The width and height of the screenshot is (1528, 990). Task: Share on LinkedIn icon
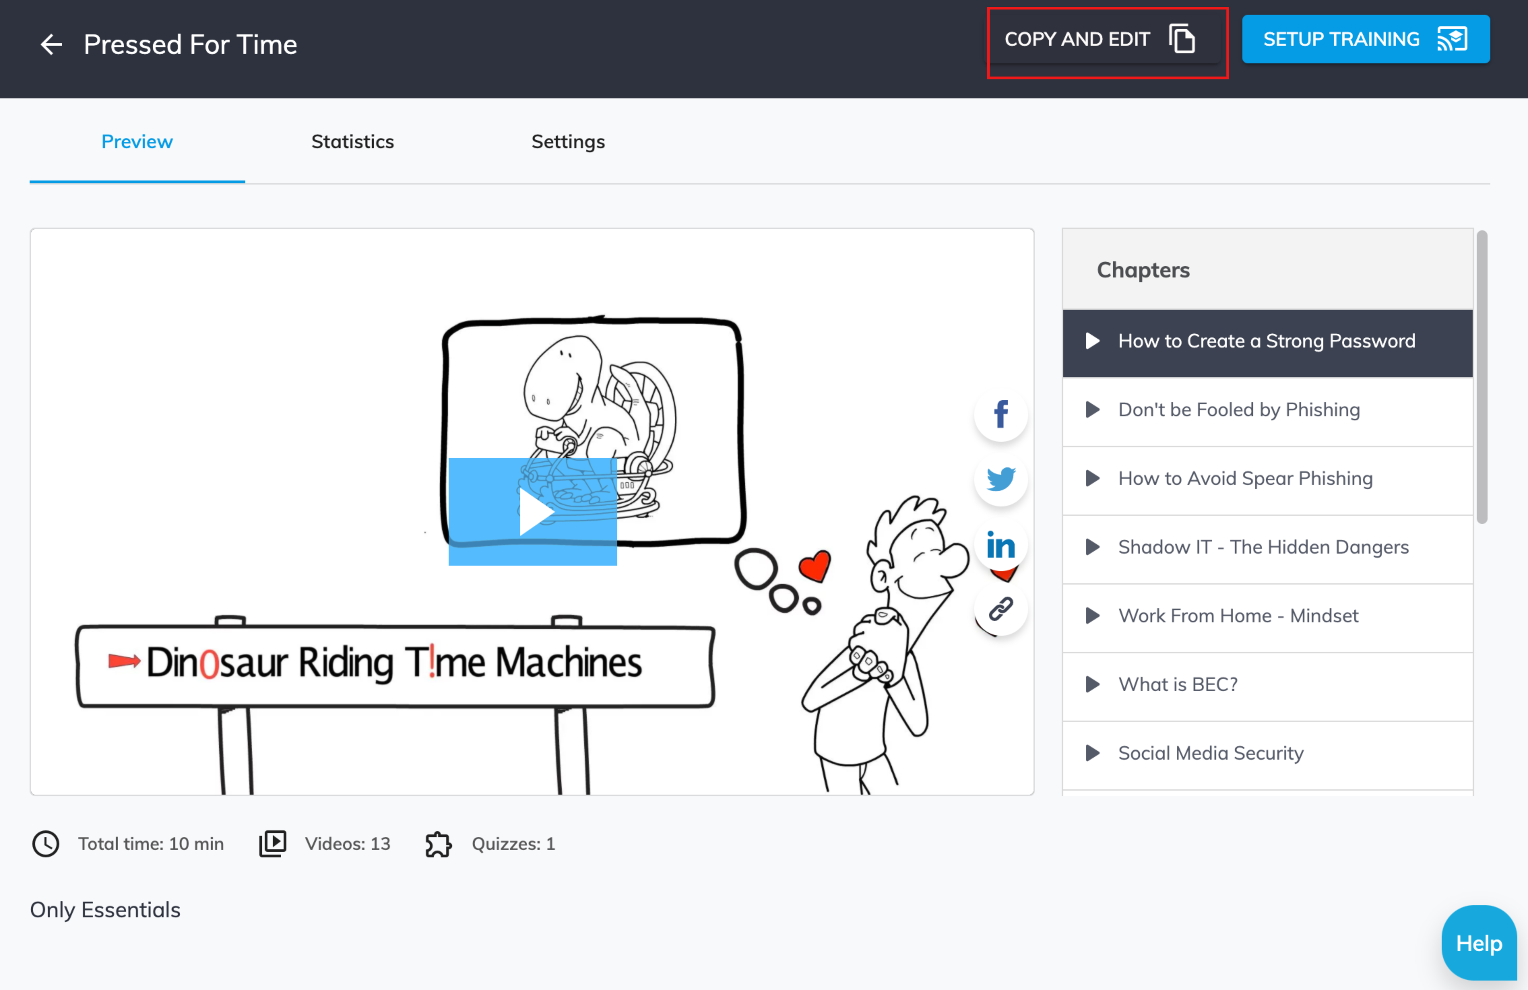[1001, 544]
